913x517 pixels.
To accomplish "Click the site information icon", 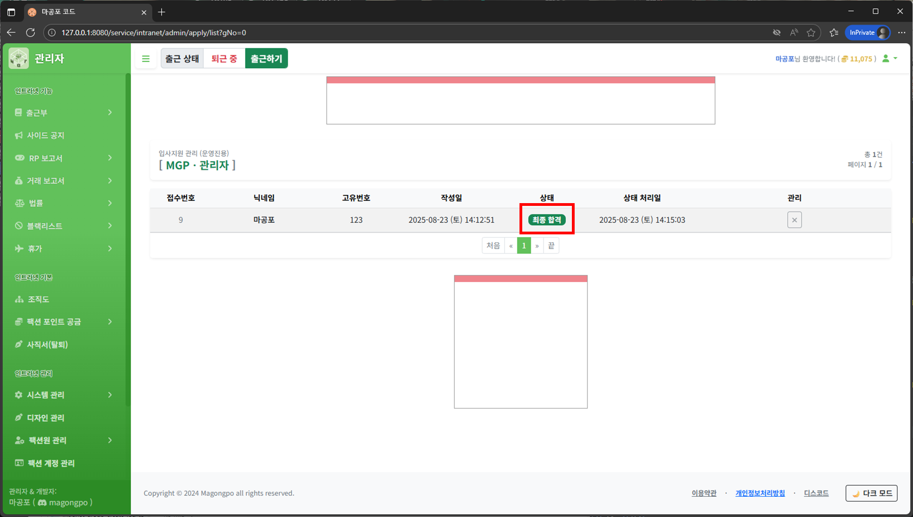I will pyautogui.click(x=52, y=33).
